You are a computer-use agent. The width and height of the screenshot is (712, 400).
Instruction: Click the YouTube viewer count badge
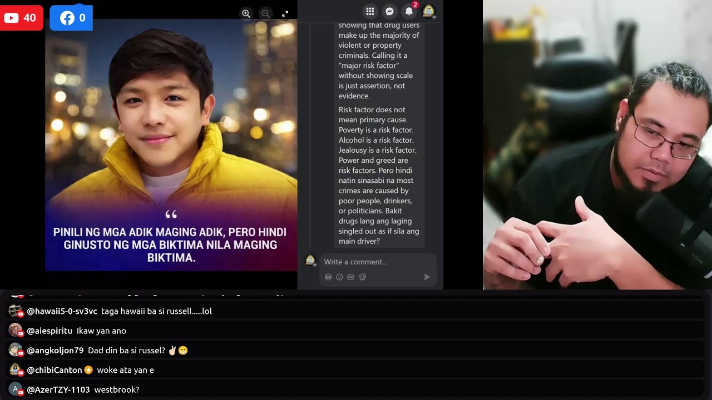(x=22, y=18)
